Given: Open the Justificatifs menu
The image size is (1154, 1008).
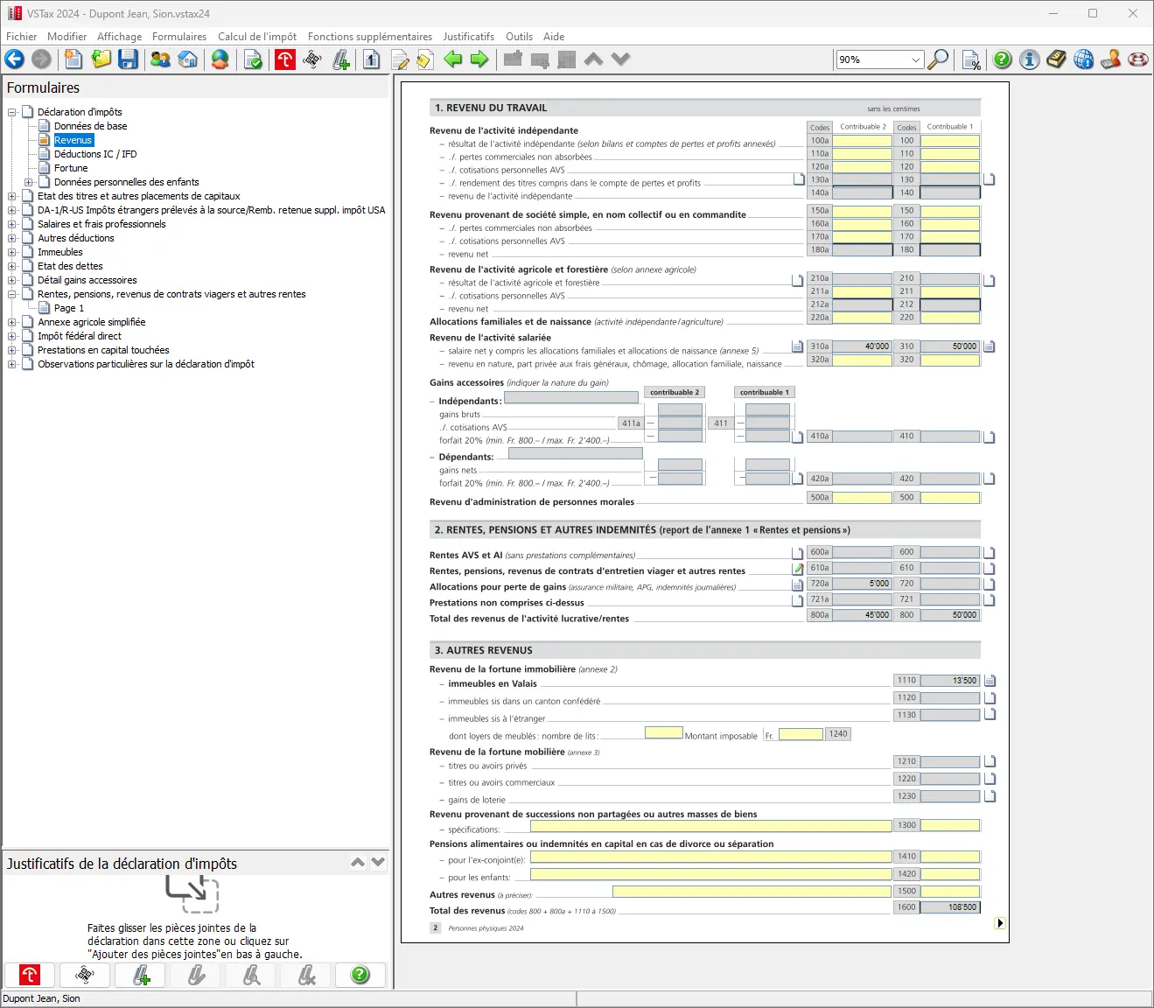Looking at the screenshot, I should pyautogui.click(x=468, y=37).
